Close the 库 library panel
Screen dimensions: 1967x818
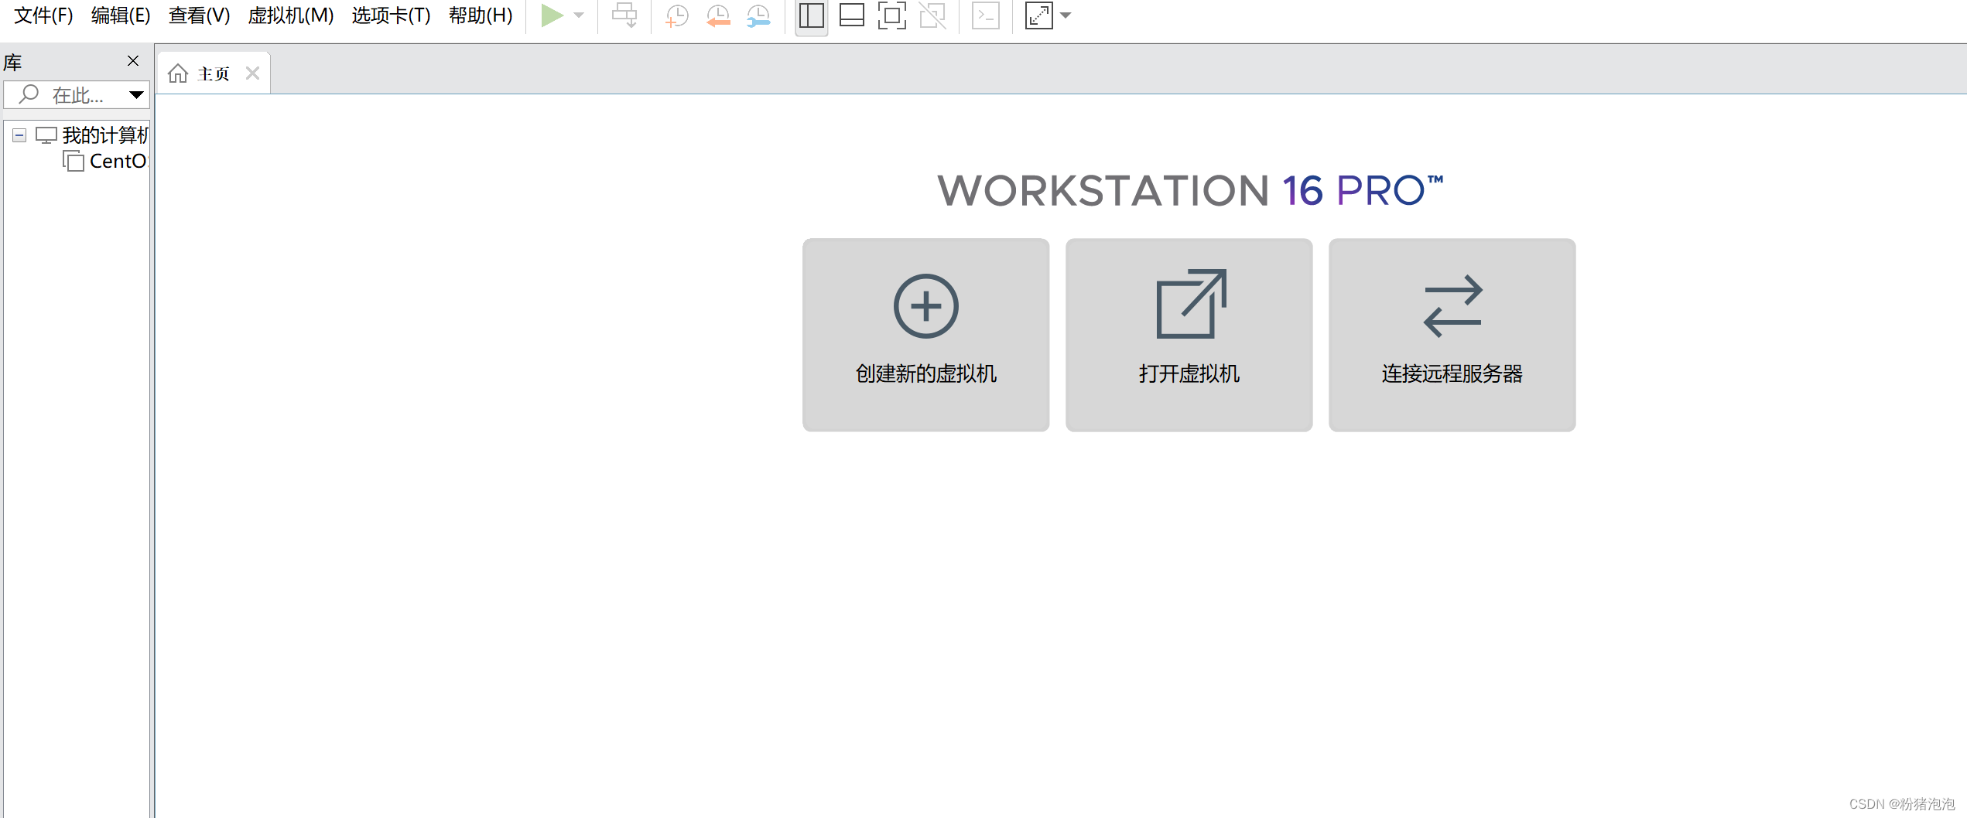click(x=133, y=61)
